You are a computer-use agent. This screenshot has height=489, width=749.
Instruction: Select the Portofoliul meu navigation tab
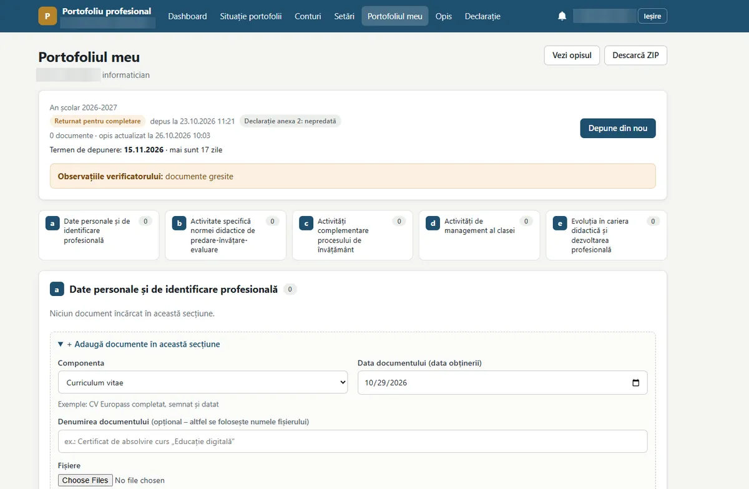[395, 16]
